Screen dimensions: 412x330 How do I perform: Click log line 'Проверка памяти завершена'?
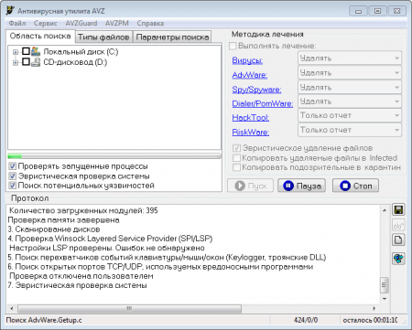[x=63, y=220]
